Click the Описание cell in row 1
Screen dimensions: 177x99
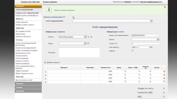click(90, 71)
